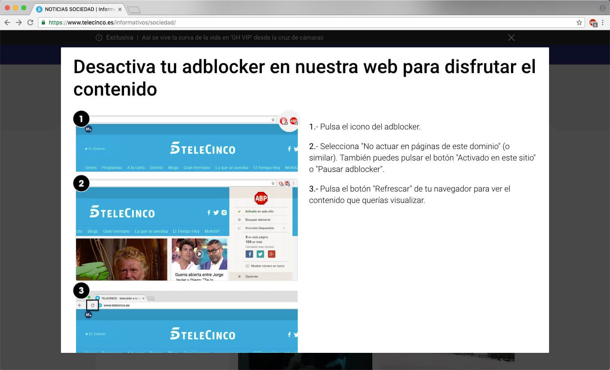
Task: Click the browser forward arrow
Action: click(19, 22)
